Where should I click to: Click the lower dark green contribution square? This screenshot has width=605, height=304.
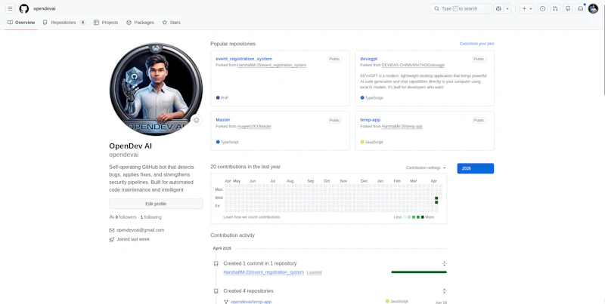tap(436, 202)
